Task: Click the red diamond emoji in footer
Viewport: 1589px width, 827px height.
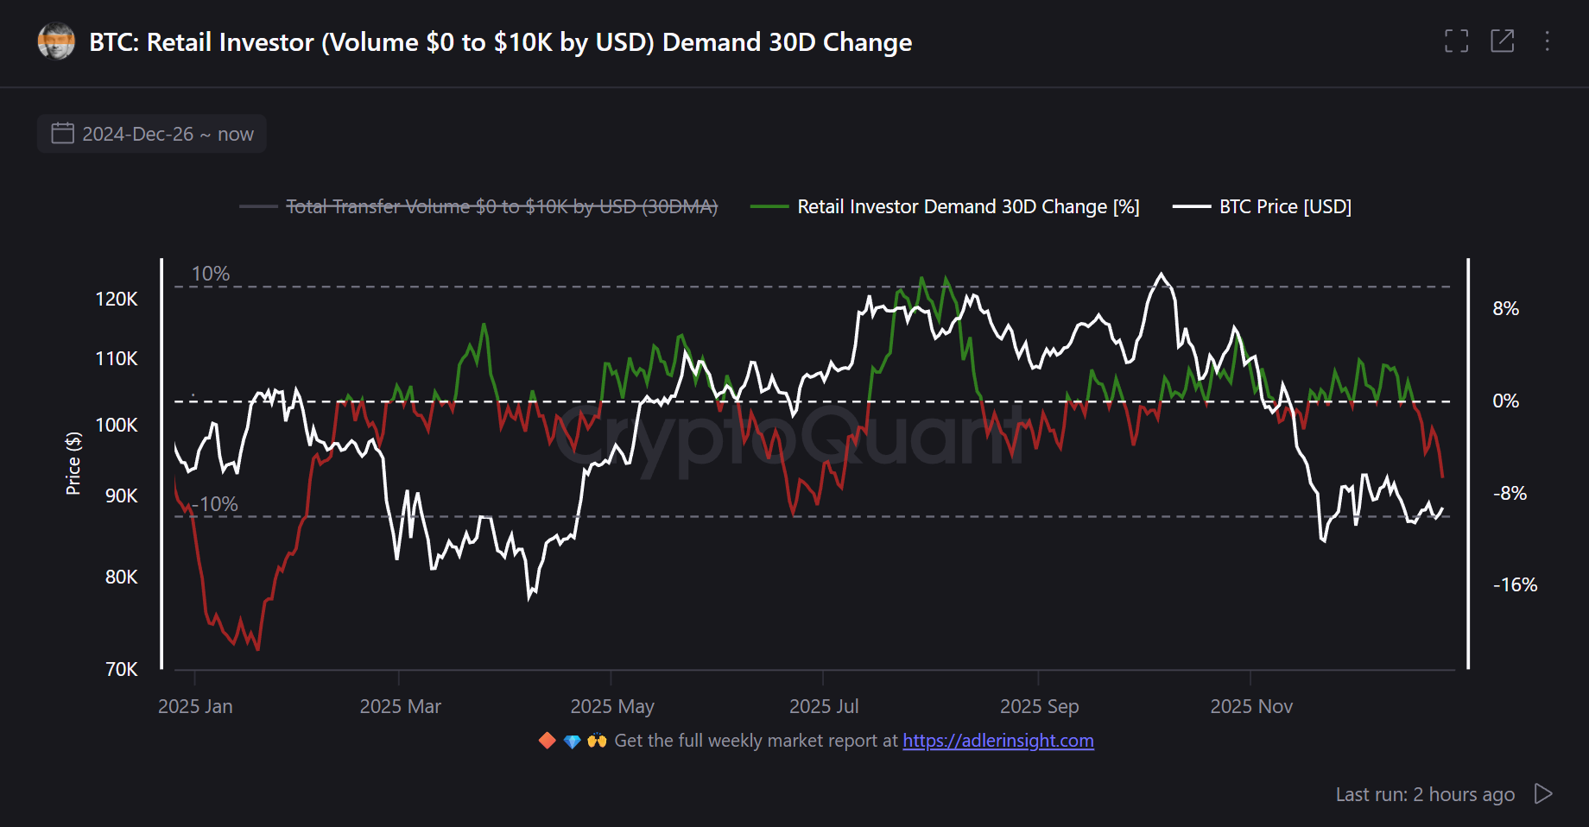Action: point(547,741)
